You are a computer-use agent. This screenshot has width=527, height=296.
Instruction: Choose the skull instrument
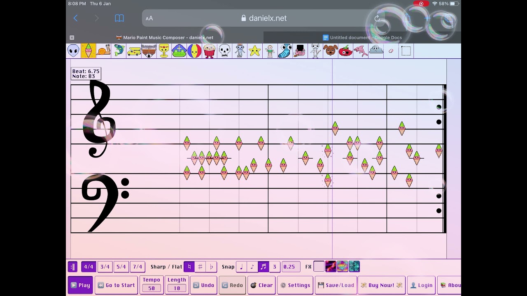pos(224,51)
